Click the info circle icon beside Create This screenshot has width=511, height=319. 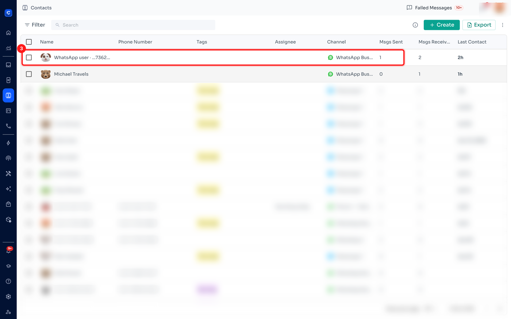coord(415,25)
